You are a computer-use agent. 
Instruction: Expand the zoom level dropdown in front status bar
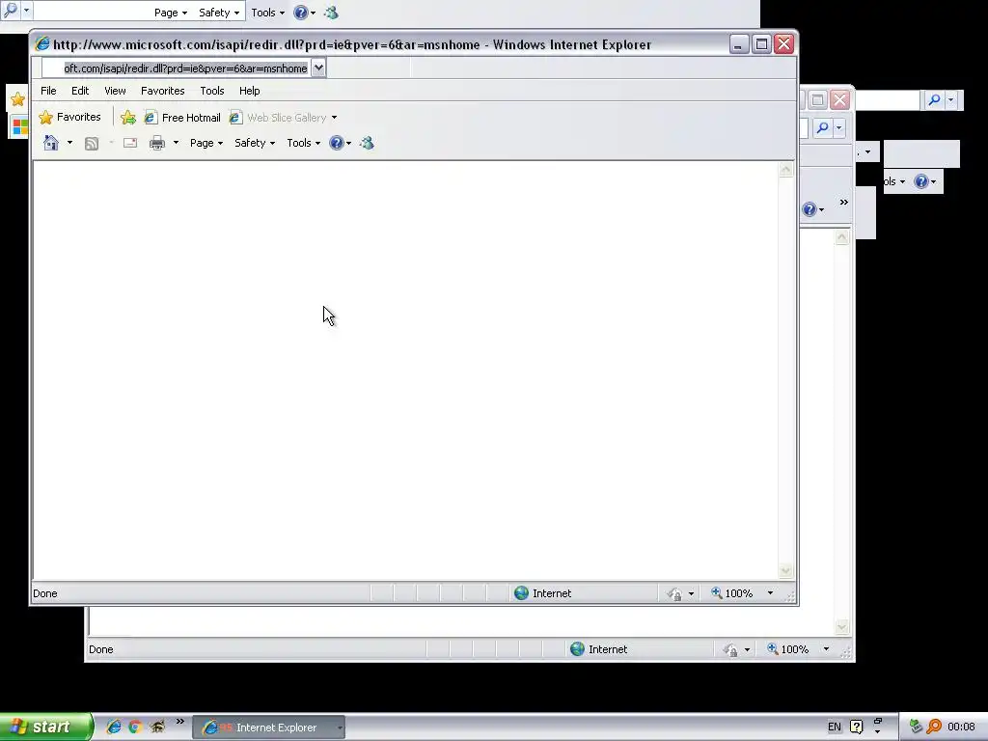(770, 593)
